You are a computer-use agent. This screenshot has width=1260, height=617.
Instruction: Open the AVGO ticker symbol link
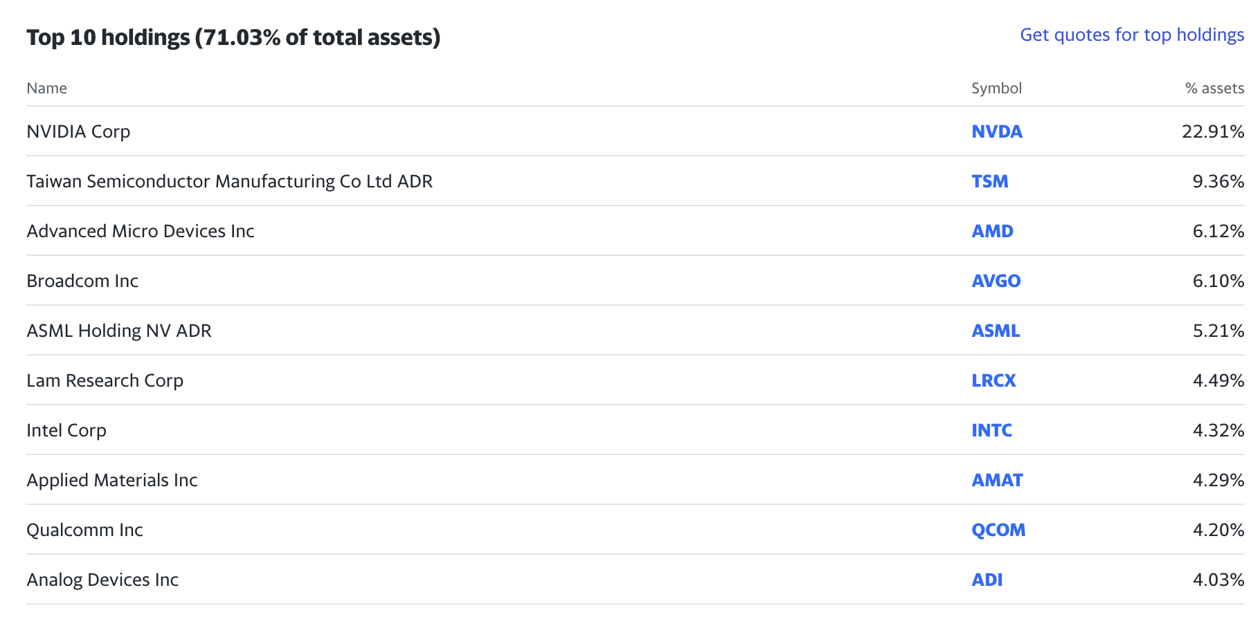996,281
